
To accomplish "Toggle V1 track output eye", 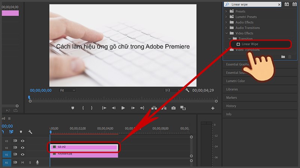I will coord(22,155).
